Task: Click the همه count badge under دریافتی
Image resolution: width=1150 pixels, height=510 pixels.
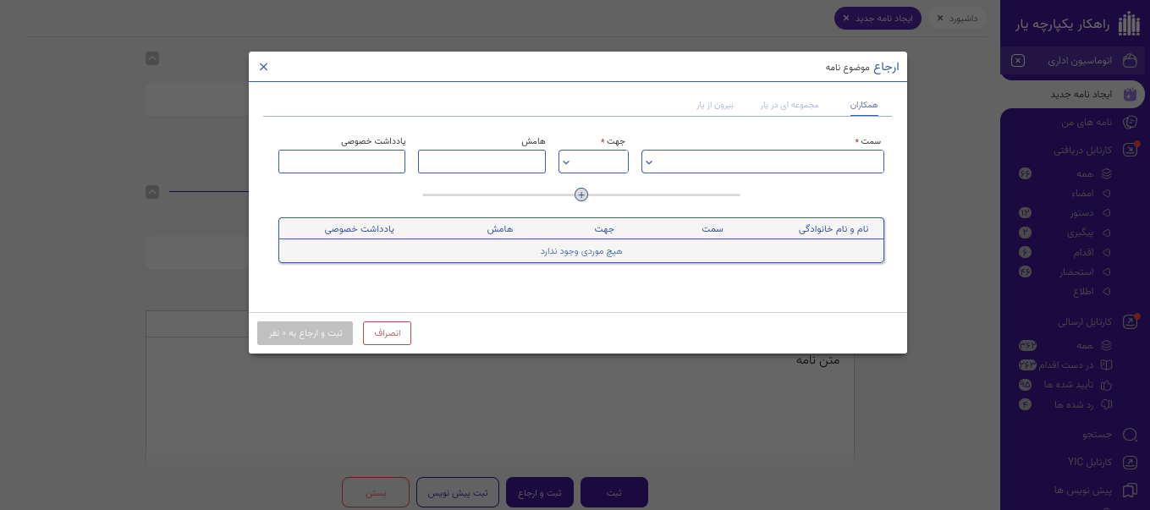Action: tap(1025, 173)
